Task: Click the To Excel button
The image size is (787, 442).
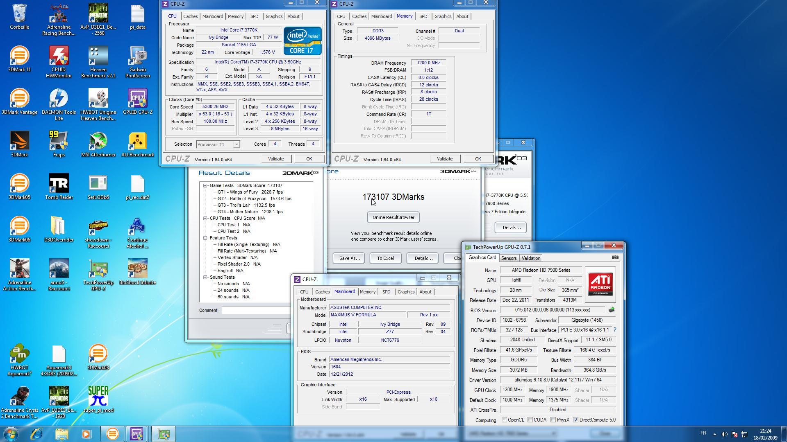Action: (385, 258)
